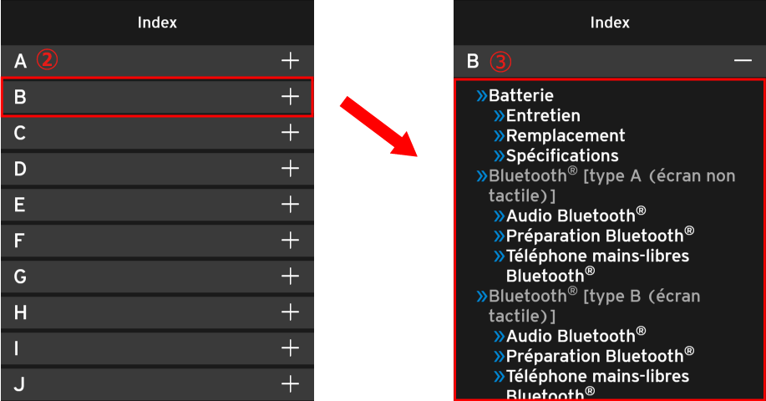Hit the plus icon on row E

[290, 204]
